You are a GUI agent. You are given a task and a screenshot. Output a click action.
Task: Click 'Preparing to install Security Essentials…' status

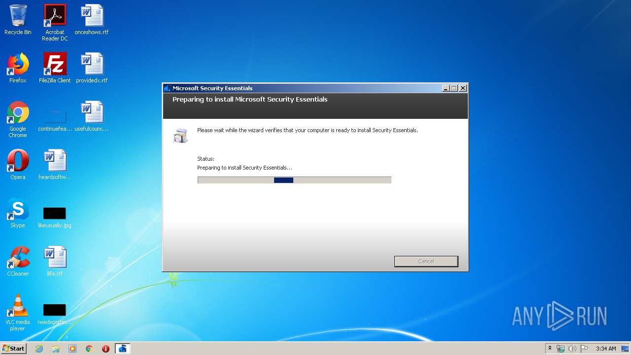(245, 168)
